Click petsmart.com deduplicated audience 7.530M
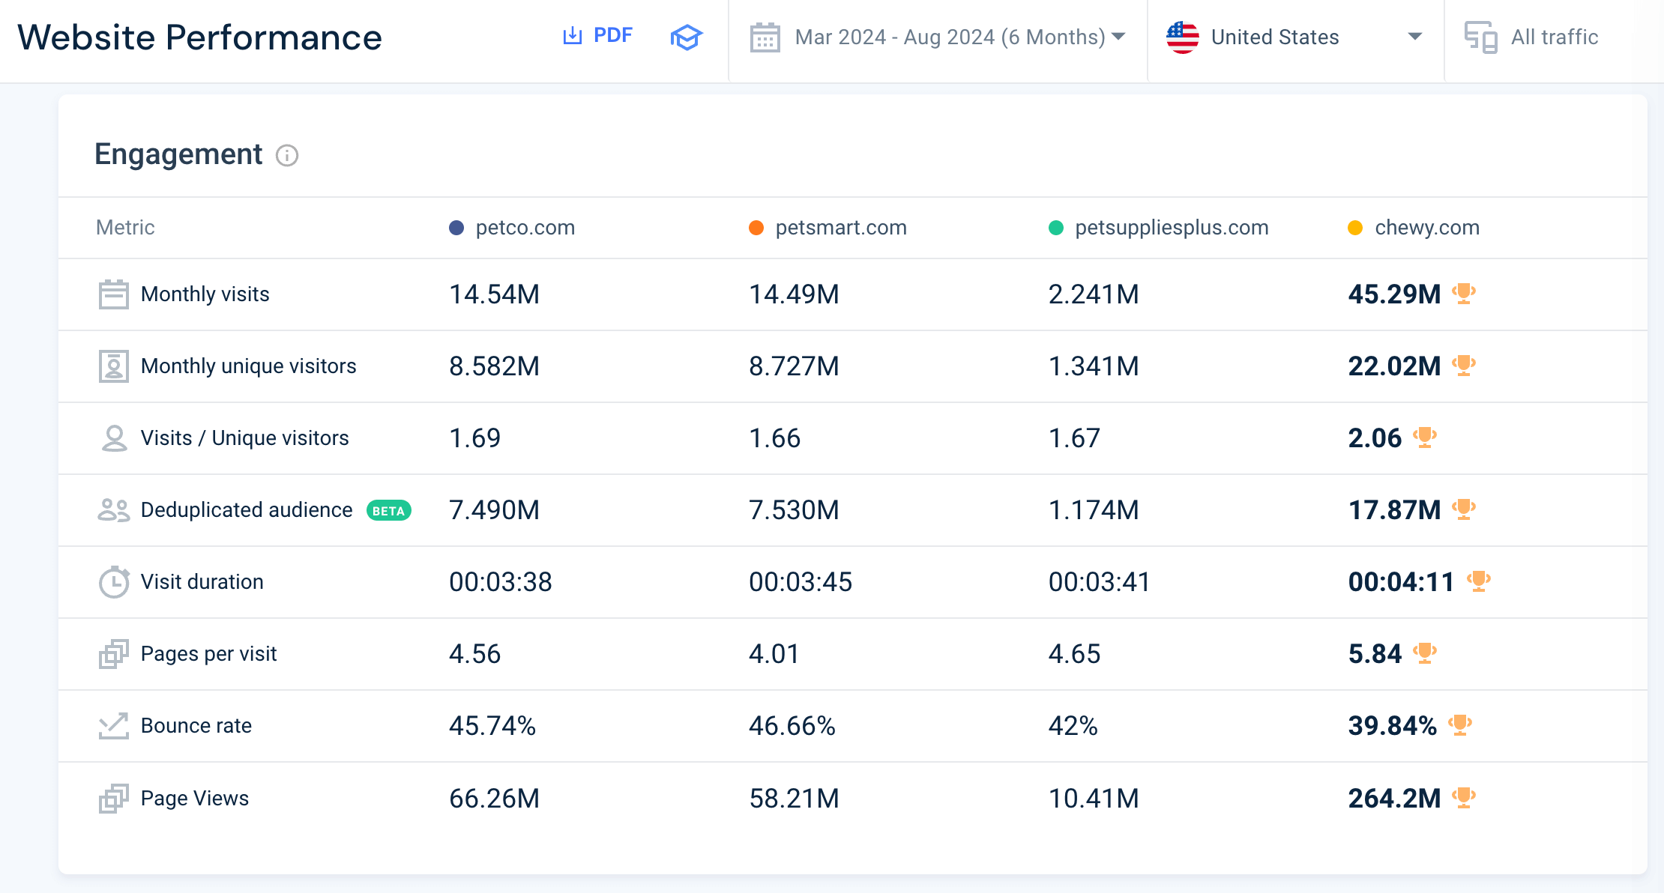The image size is (1664, 893). click(x=794, y=510)
